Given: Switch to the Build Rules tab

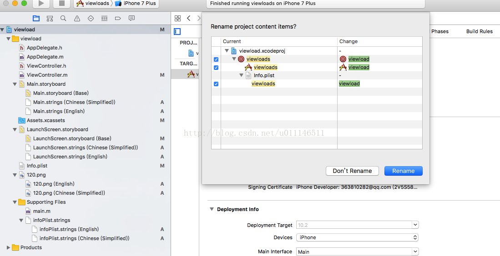Looking at the screenshot, I should tap(479, 31).
